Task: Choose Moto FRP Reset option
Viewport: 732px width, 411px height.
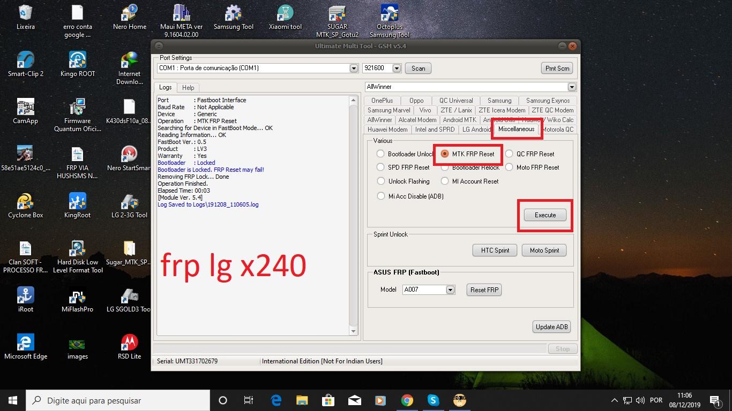Action: (509, 168)
